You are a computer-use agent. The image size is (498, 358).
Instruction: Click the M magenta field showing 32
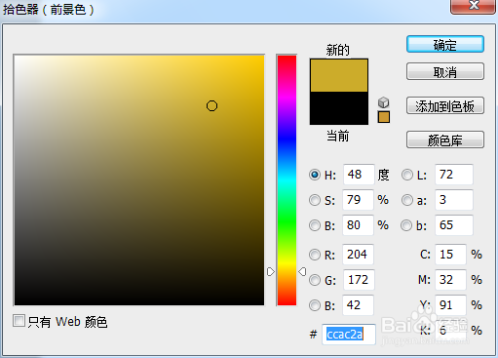(450, 280)
